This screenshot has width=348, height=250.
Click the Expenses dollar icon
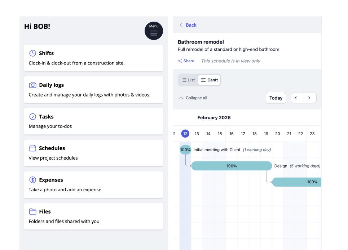[32, 180]
